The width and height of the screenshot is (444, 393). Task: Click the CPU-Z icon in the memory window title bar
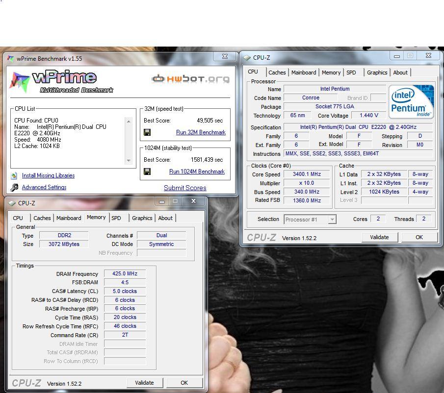[x=12, y=203]
